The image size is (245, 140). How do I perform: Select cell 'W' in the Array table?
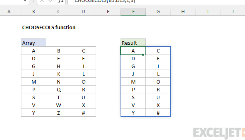click(x=59, y=105)
